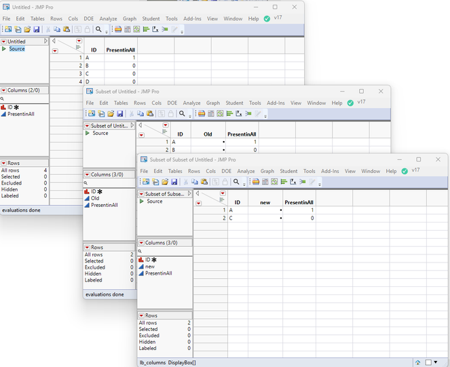Click green Distribution bars icon in Subset of Subset window
The width and height of the screenshot is (450, 367).
coord(284,182)
